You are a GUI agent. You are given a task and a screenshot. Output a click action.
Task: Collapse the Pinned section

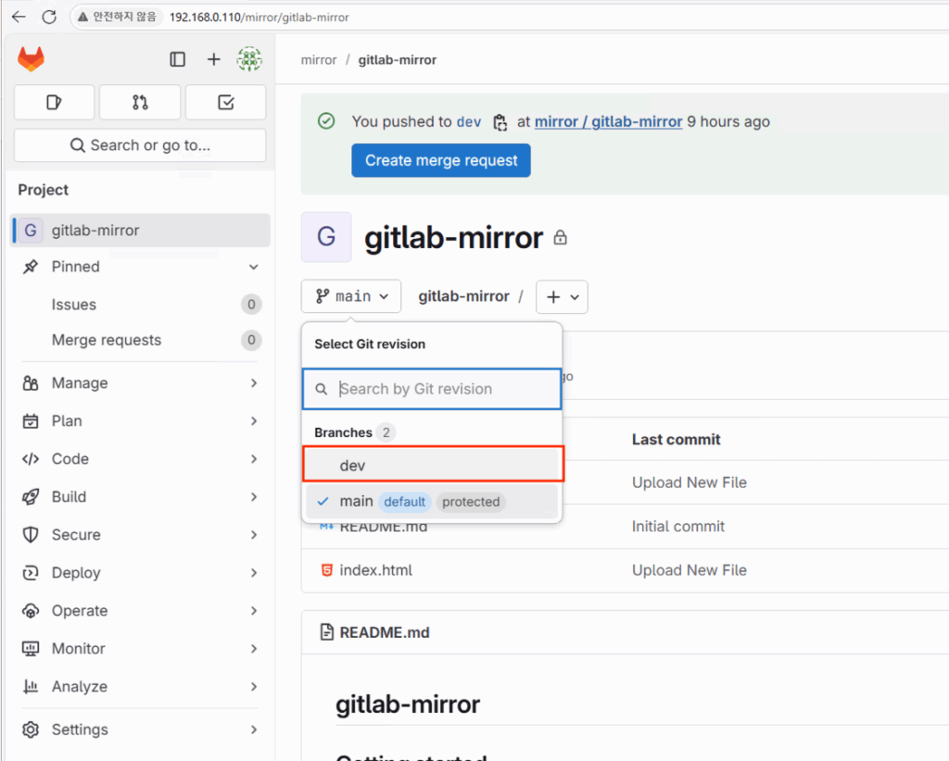[x=254, y=267]
